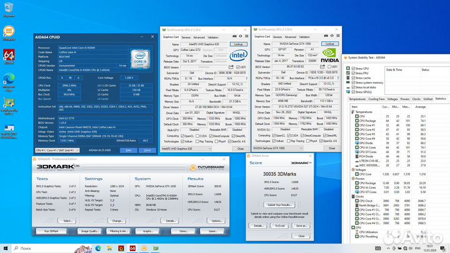Toggle Stress FPU checkbox
The width and height of the screenshot is (450, 253).
[353, 73]
